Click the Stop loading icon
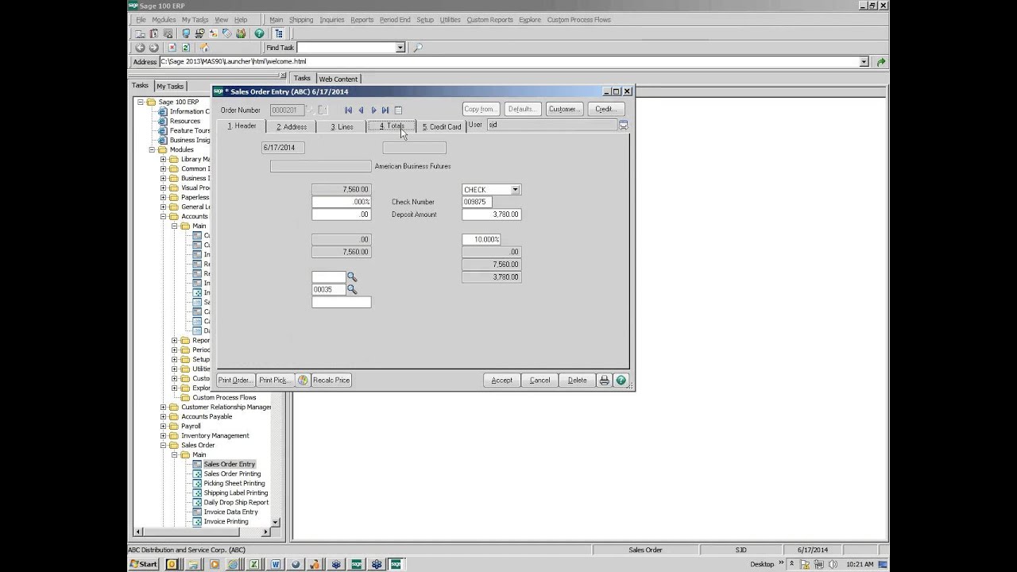 tap(172, 48)
